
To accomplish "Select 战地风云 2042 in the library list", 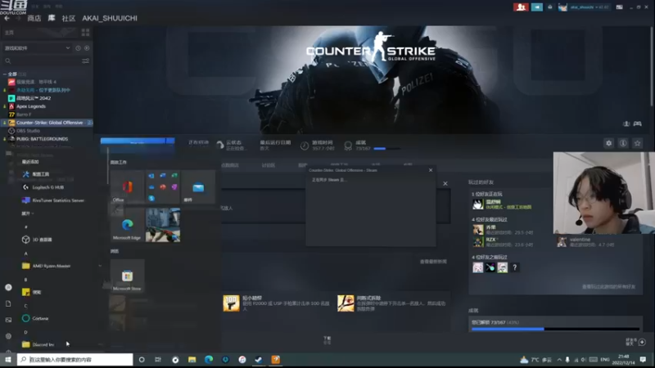I will point(34,98).
